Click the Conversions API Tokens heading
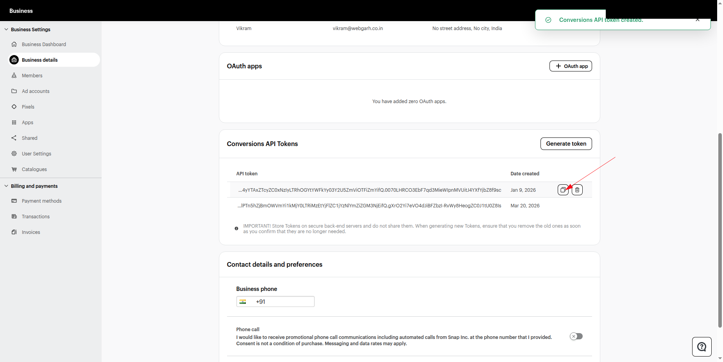723x362 pixels. [262, 144]
